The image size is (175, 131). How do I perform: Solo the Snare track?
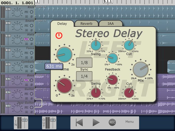[32, 30]
